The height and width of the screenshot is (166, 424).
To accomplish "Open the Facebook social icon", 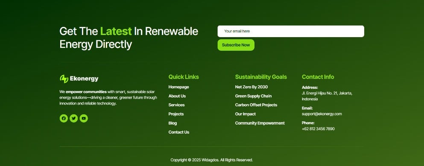I will 64,118.
